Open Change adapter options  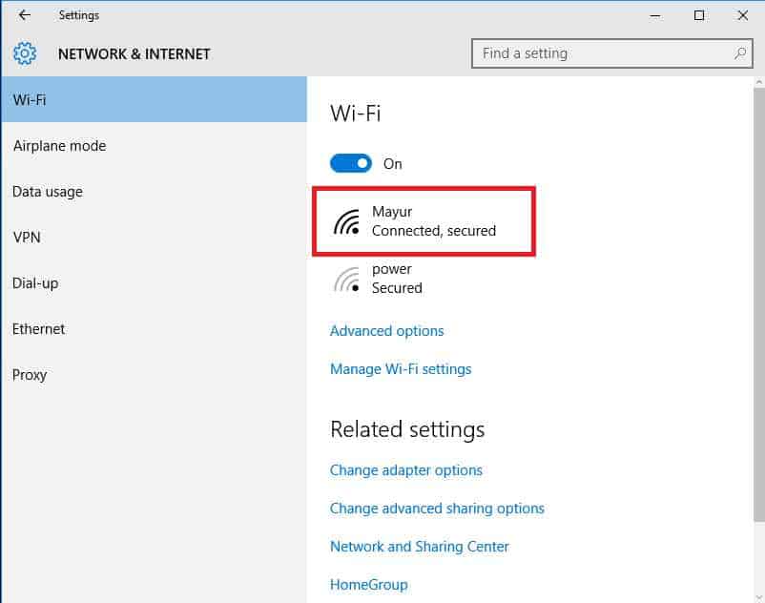pyautogui.click(x=406, y=470)
